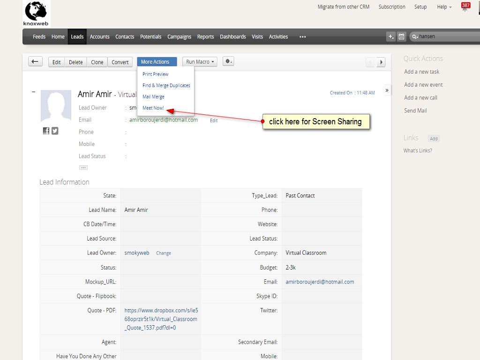Open the Activities tab
The image size is (480, 360).
pos(278,37)
